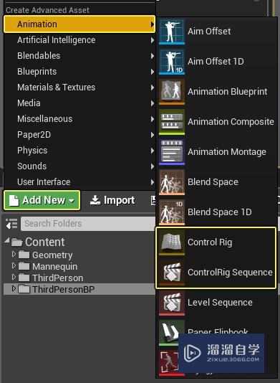
Task: Choose Animation Montage asset type
Action: point(216,152)
